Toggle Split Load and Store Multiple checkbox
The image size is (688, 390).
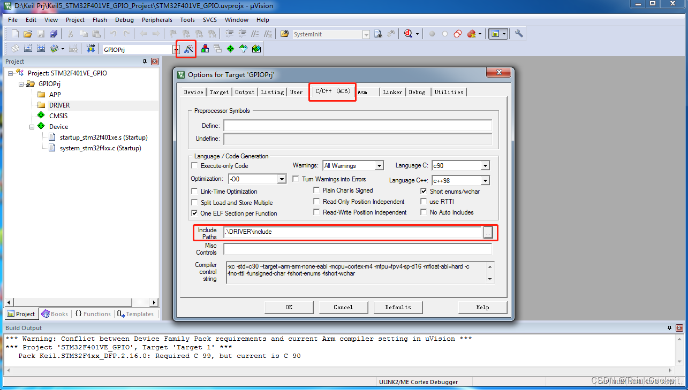(194, 203)
